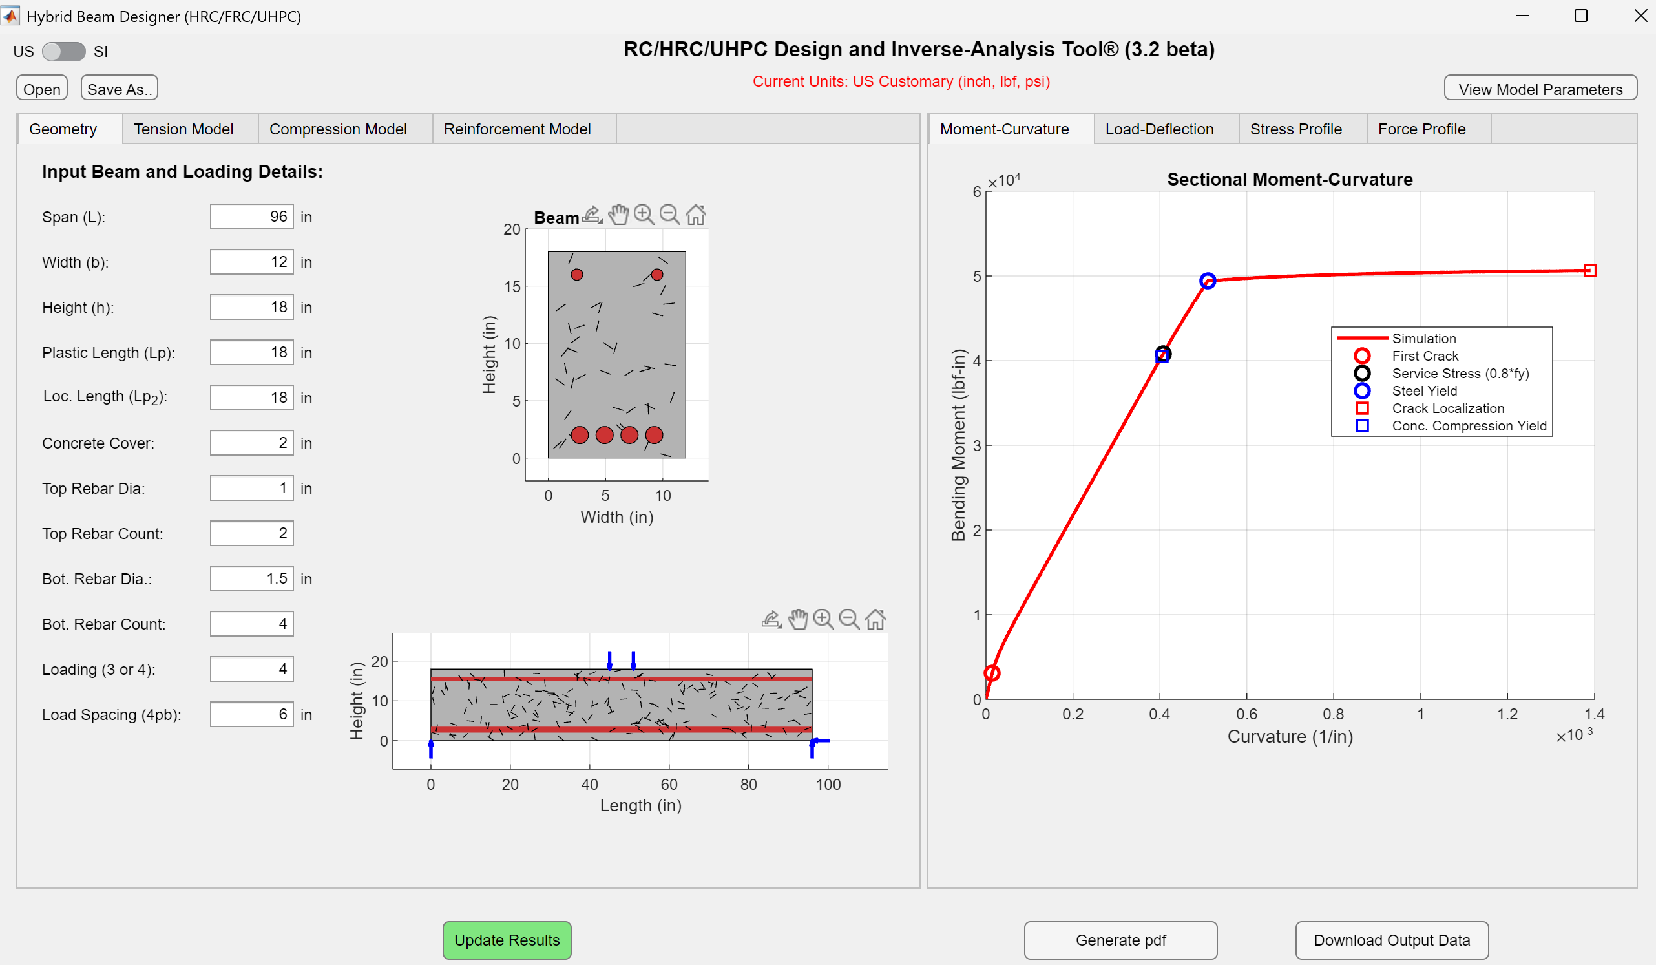Click the green Update Results button
The width and height of the screenshot is (1656, 965).
pos(507,940)
